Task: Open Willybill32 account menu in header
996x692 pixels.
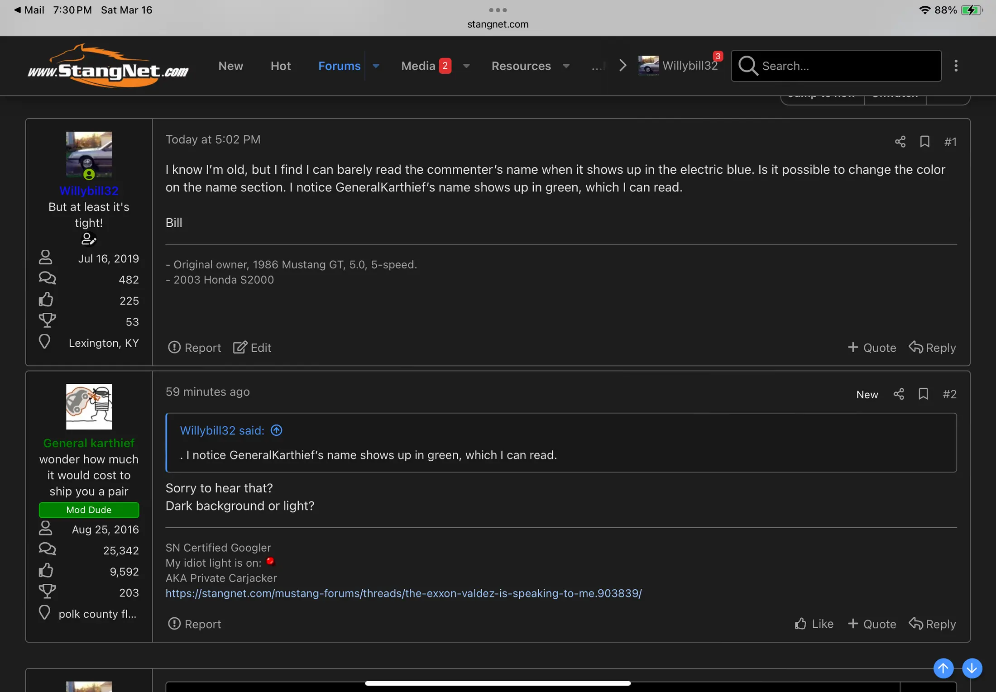Action: pos(678,66)
